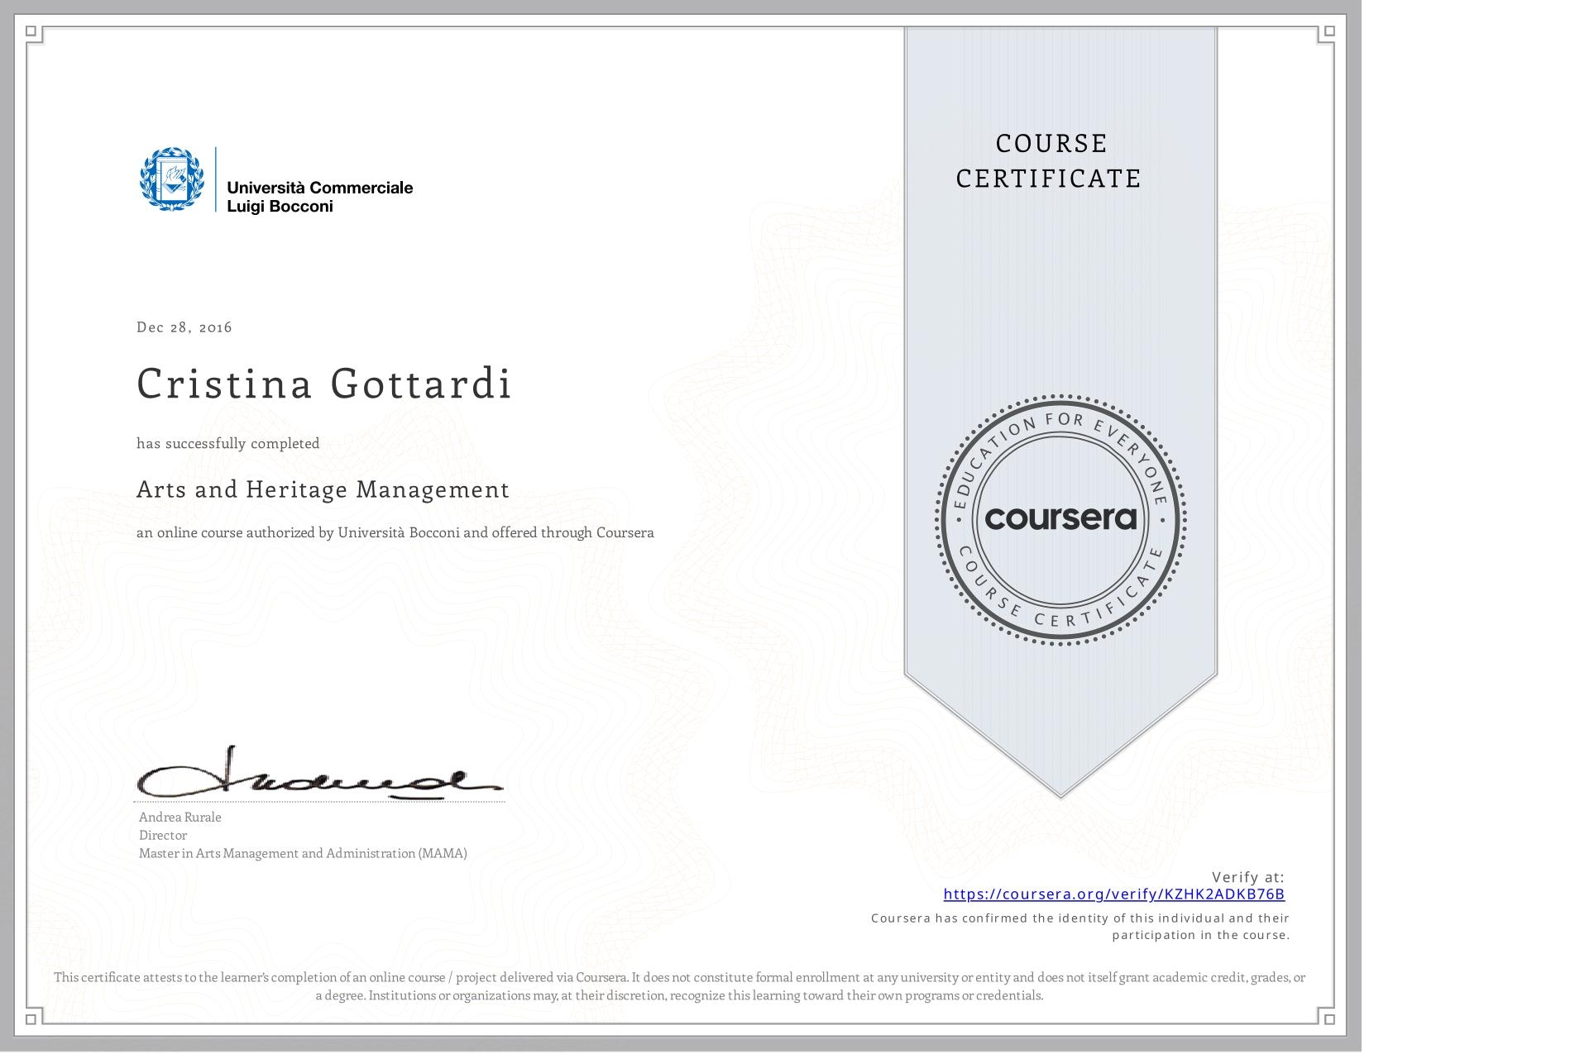Viewport: 1575px width, 1054px height.
Task: Click 'Coursera has confirmed the identity' statement
Action: click(1080, 927)
